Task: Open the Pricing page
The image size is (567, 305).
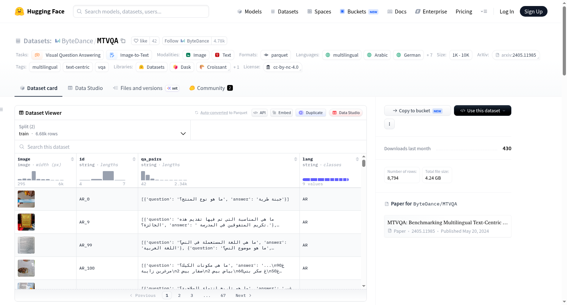Action: 464,11
